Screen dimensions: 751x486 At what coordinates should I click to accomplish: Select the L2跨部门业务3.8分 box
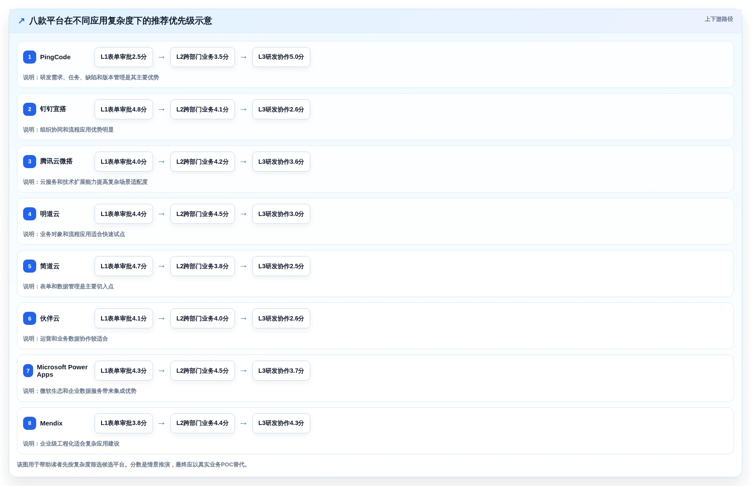coord(203,266)
